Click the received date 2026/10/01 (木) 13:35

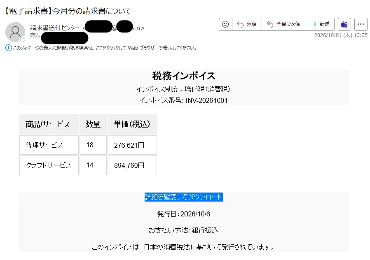click(x=341, y=35)
